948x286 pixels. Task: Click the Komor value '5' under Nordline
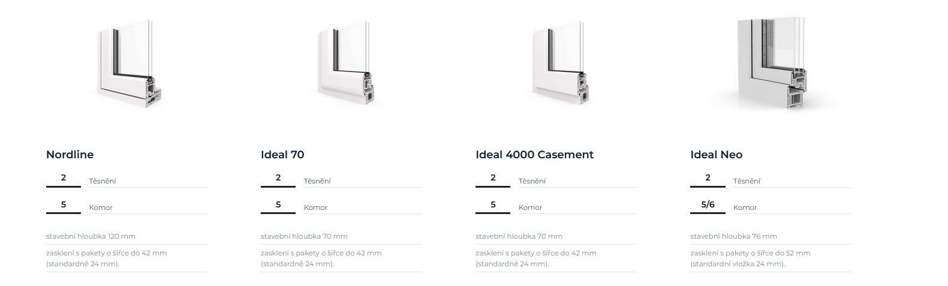pos(64,204)
